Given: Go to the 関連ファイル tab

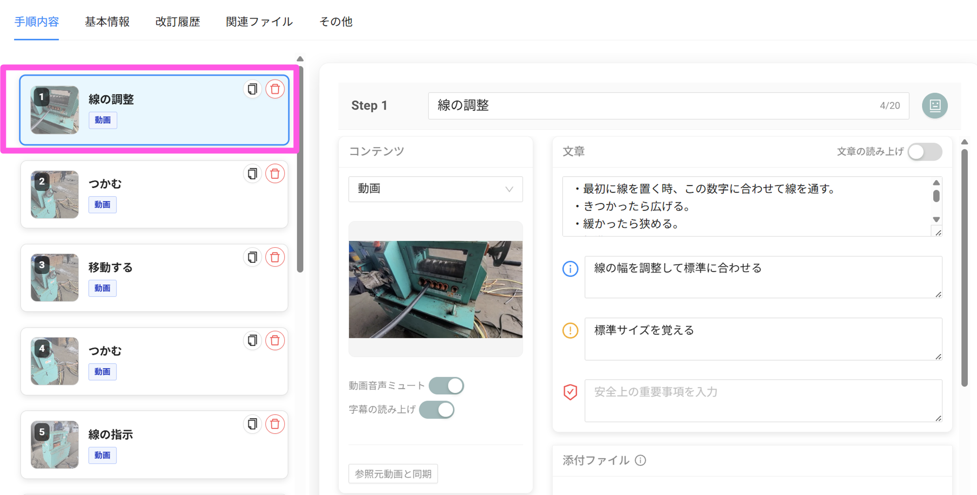Looking at the screenshot, I should (x=259, y=22).
